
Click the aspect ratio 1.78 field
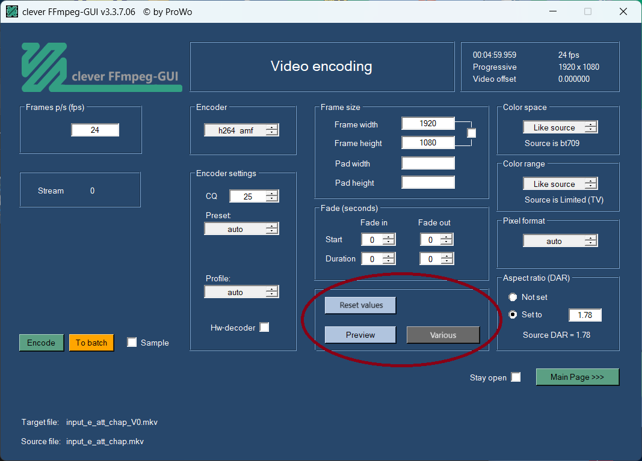(x=585, y=315)
